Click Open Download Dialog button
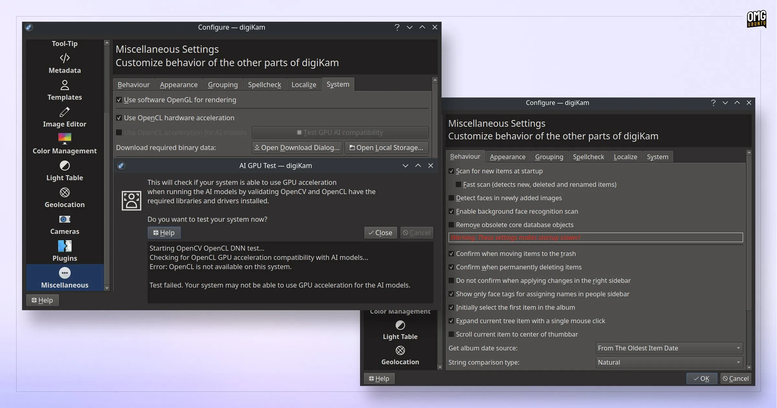The width and height of the screenshot is (777, 408). tap(297, 148)
